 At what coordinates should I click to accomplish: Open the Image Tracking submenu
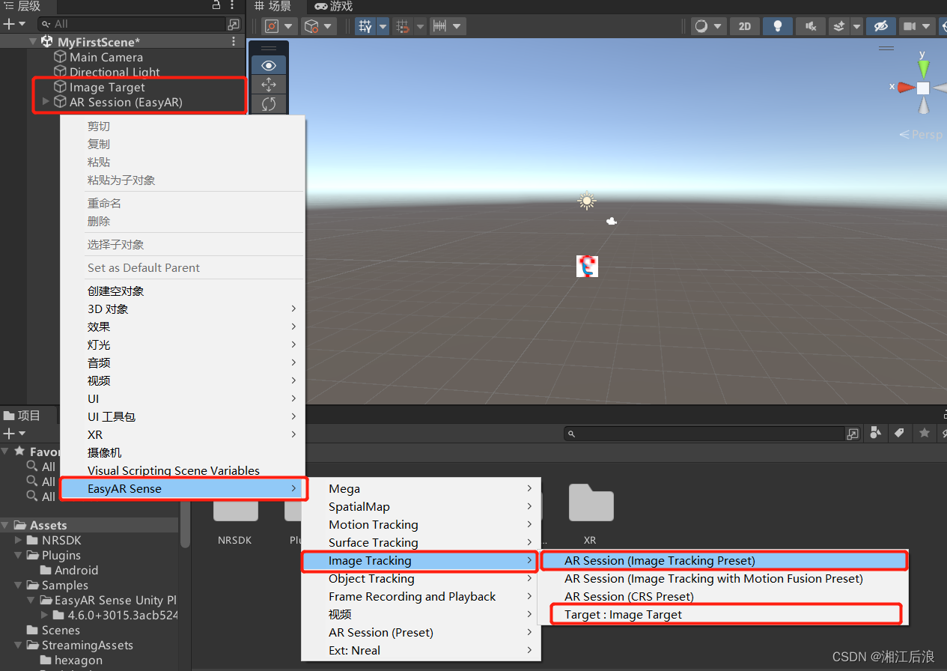click(x=420, y=560)
